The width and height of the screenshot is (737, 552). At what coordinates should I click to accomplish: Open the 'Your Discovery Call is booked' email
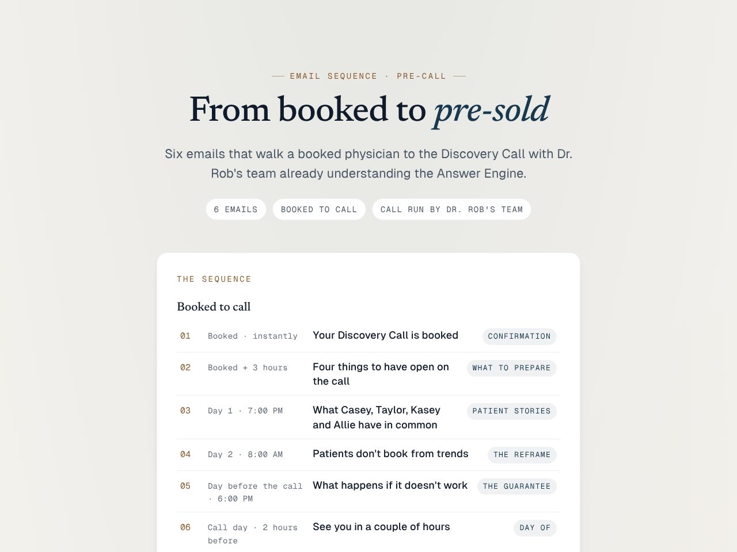pyautogui.click(x=385, y=335)
